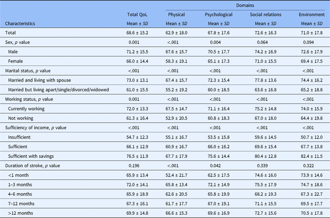The image size is (330, 218).
Task: Choose the Social relations column header
Action: coord(265,15)
